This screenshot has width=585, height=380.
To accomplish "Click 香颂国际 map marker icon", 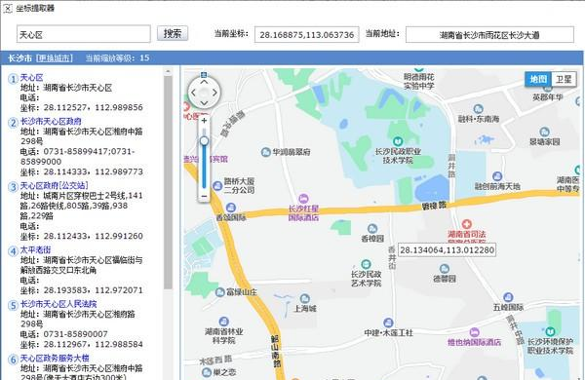I will click(x=230, y=208).
